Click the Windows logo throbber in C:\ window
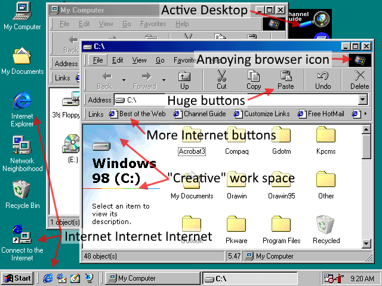 [x=360, y=60]
